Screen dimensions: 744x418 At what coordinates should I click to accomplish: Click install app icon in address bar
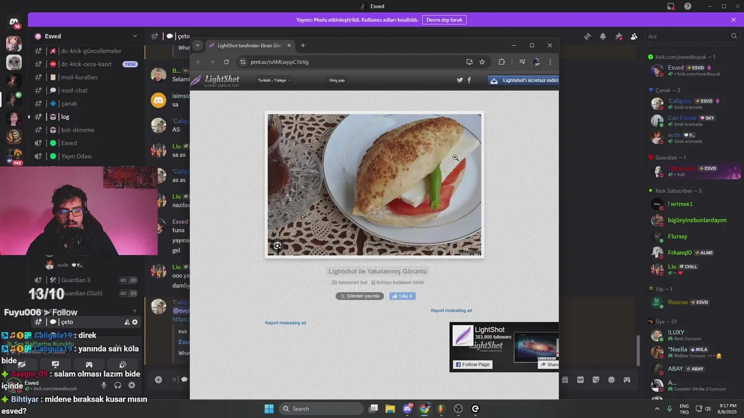pyautogui.click(x=469, y=62)
